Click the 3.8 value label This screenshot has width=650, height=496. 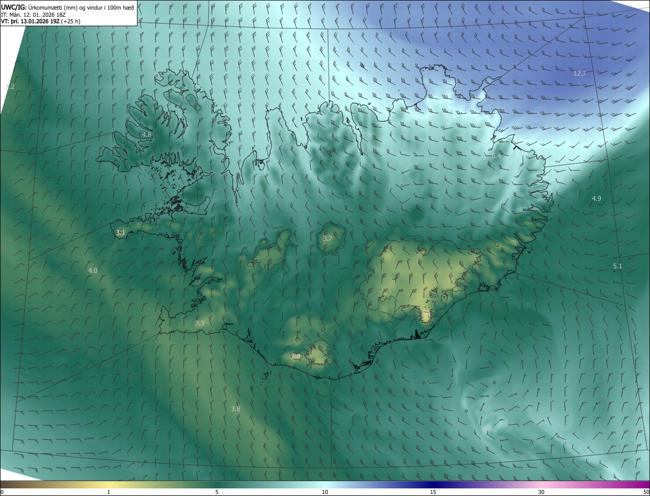click(236, 409)
